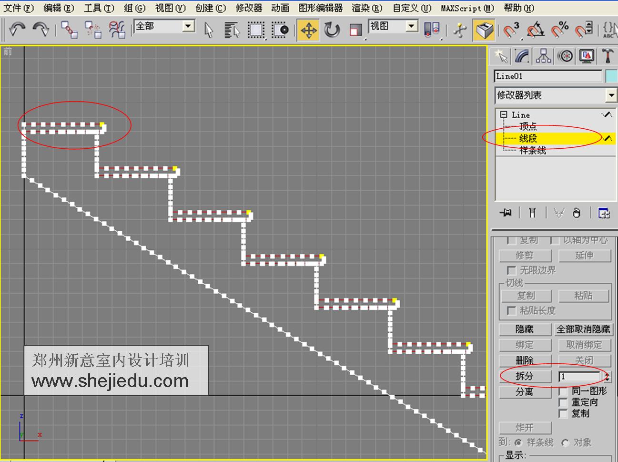The height and width of the screenshot is (462, 618).
Task: Enable the 复制 checkbox under 分离
Action: [x=563, y=413]
